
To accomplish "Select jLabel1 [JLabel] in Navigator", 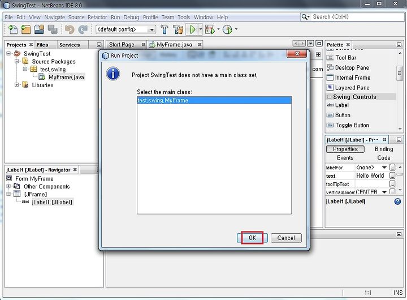I will tap(52, 202).
